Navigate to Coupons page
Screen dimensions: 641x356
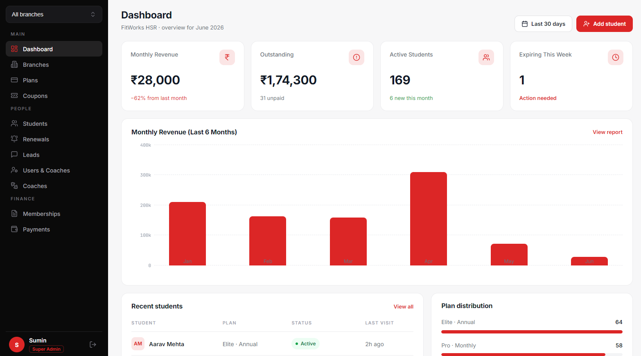(x=54, y=95)
